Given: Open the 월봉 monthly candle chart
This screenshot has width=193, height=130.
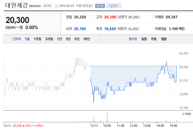Looking at the screenshot, I should click(164, 39).
